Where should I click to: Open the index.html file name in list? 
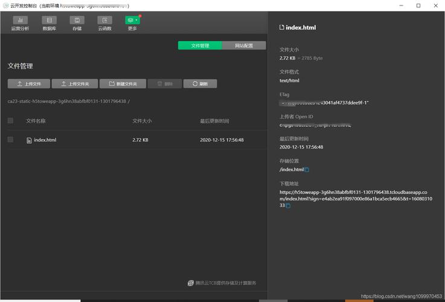(45, 140)
